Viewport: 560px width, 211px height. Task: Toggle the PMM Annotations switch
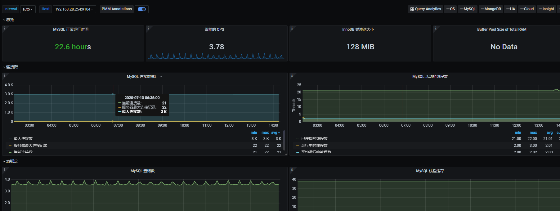coord(142,9)
